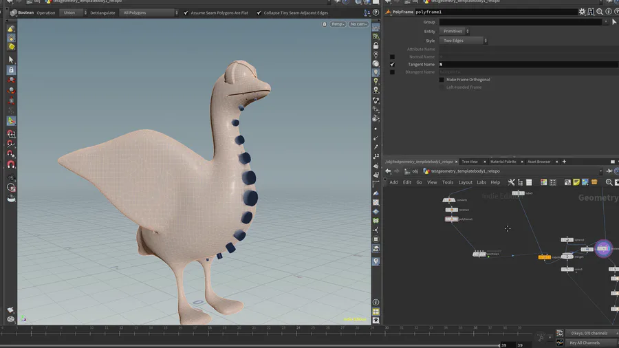Open the network editor Help menu
619x348 pixels.
coord(495,182)
